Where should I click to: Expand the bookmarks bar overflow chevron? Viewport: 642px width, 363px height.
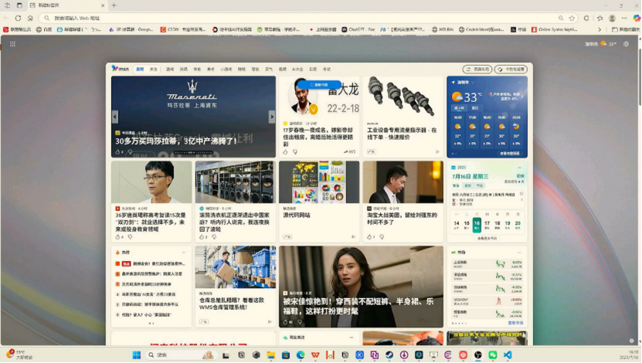[x=600, y=29]
